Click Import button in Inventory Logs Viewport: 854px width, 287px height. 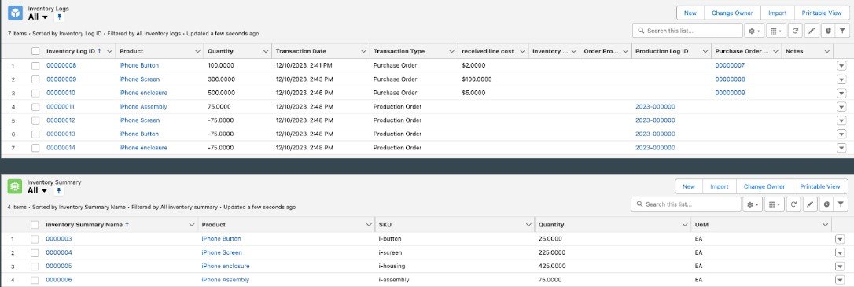point(777,13)
